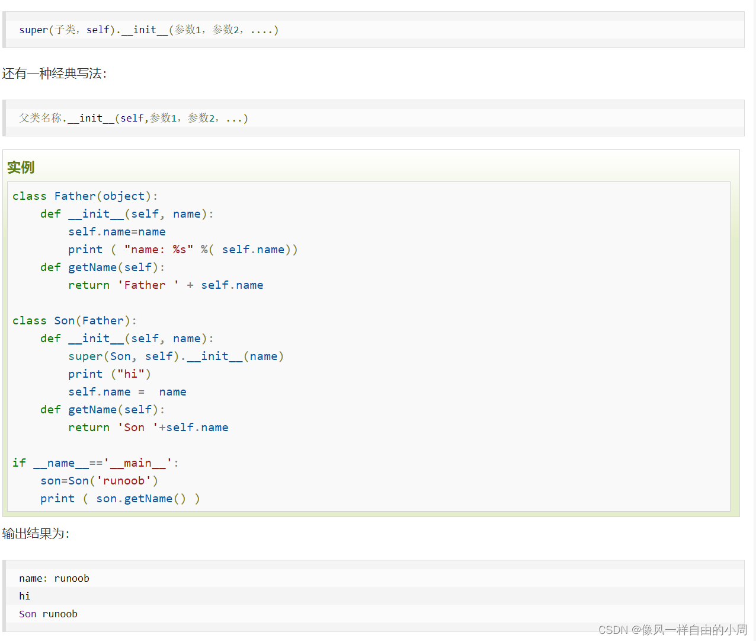
Task: Click the super(子类, self).__init__ syntax line
Action: pyautogui.click(x=149, y=30)
